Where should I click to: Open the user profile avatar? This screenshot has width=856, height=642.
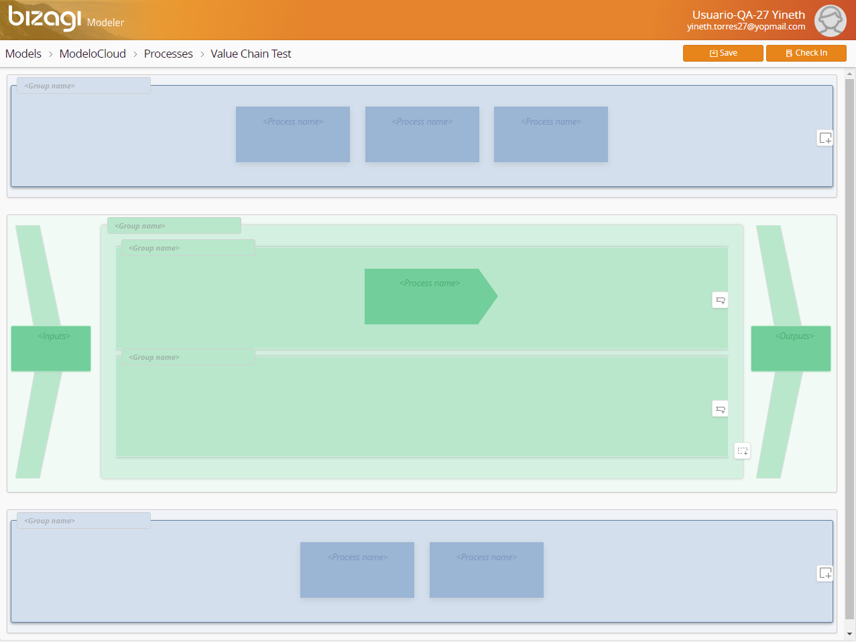coord(830,21)
